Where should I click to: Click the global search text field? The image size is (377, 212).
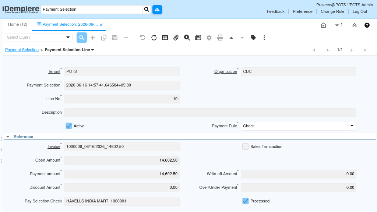pos(92,9)
